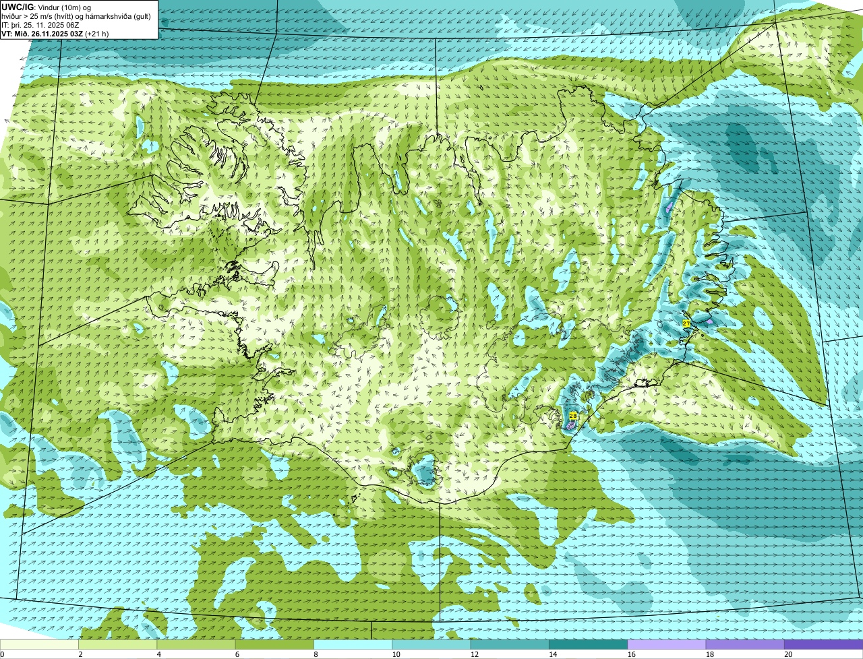Click the 'hviður > 25 m/s' description line

(x=76, y=15)
